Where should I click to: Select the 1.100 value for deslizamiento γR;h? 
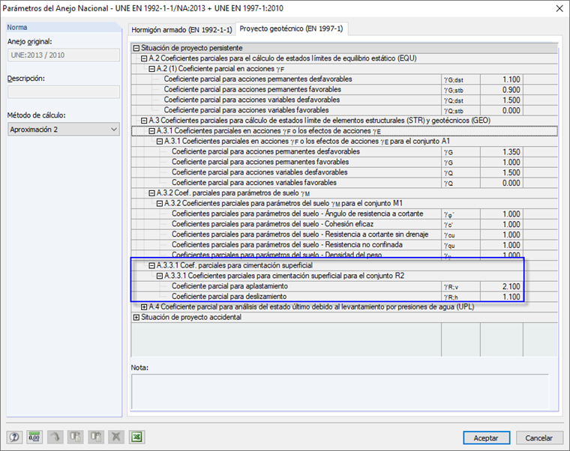click(x=502, y=297)
